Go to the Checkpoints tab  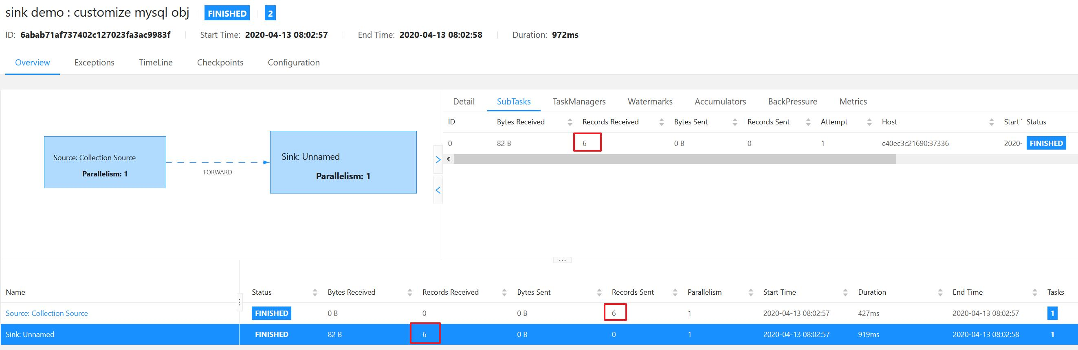220,63
